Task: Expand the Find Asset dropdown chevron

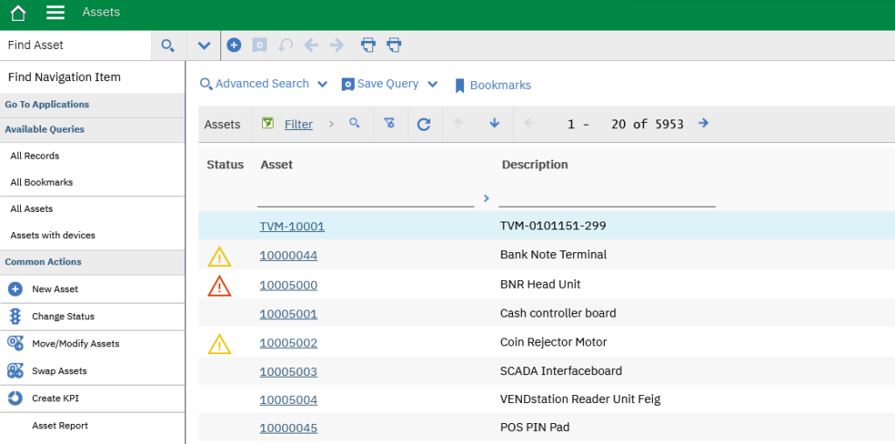Action: point(205,45)
